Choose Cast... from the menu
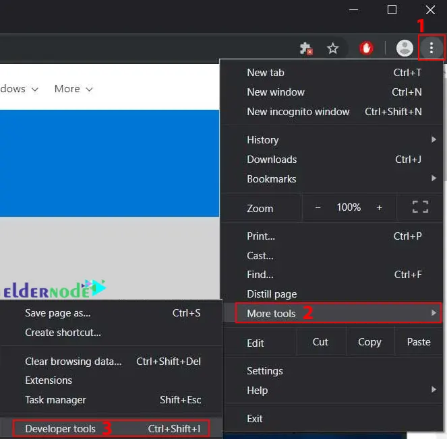This screenshot has height=439, width=447. tap(332, 256)
